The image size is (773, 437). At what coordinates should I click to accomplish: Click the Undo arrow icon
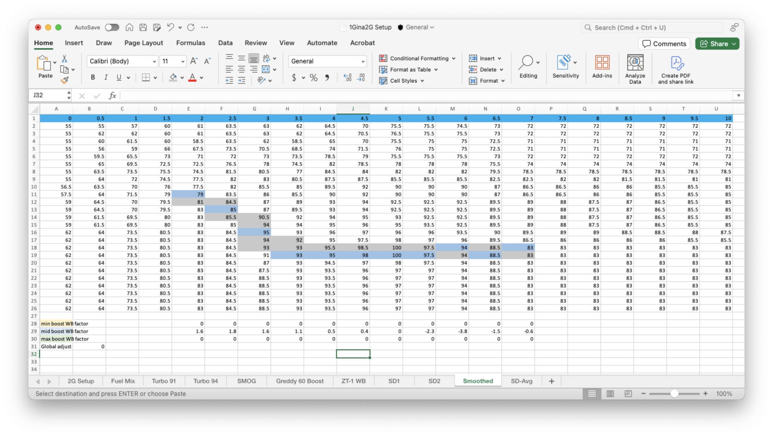[170, 27]
